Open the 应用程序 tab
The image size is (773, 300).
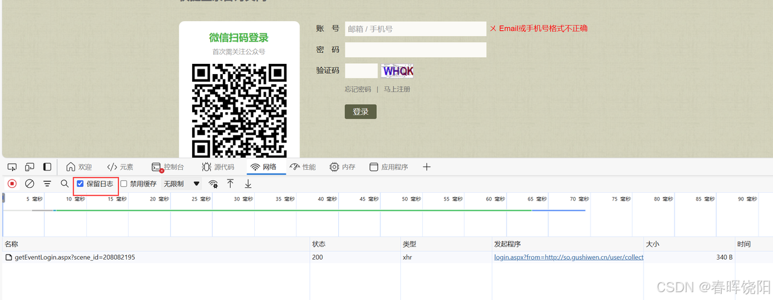point(389,167)
